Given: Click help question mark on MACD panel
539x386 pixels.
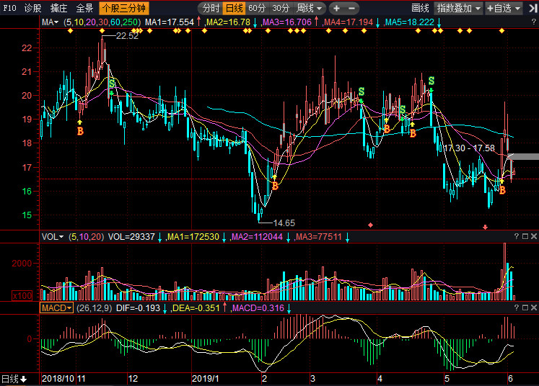Looking at the screenshot, I should 517,308.
